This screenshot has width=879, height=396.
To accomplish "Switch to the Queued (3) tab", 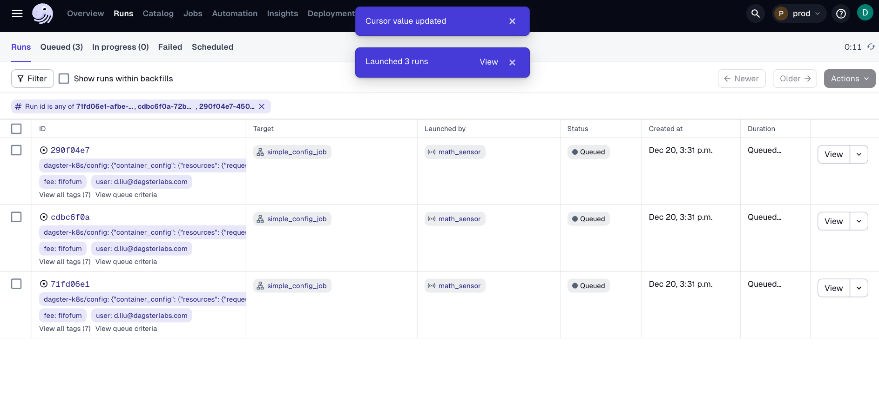I will click(x=61, y=47).
